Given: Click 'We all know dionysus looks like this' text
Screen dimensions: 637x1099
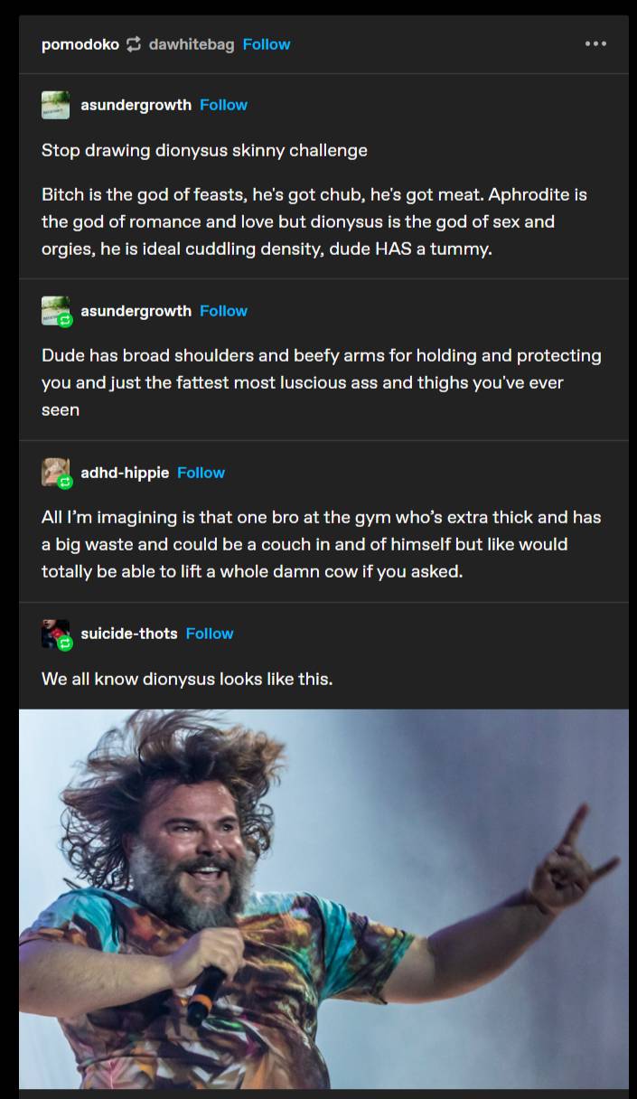Looking at the screenshot, I should click(187, 678).
